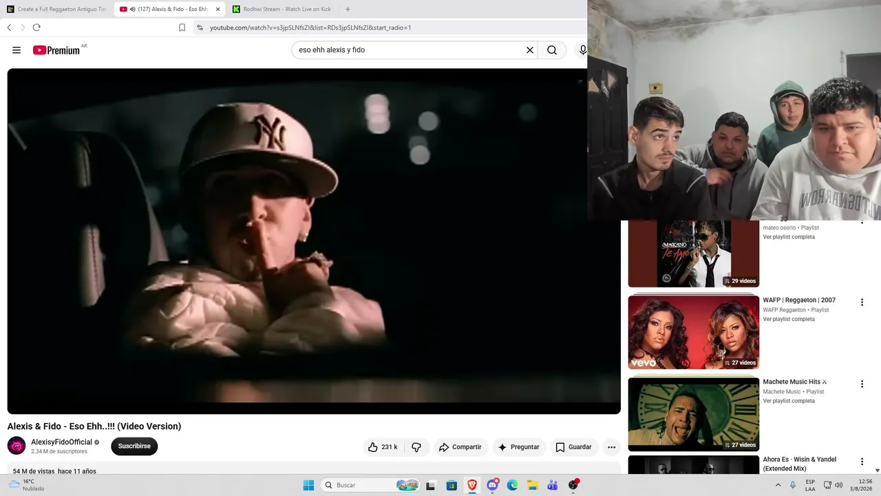Image resolution: width=881 pixels, height=496 pixels.
Task: Switch to Create a Full Reggaeton Antiguo tab
Action: [57, 9]
